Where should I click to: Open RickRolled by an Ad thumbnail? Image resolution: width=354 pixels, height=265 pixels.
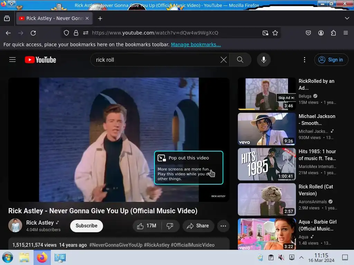(x=267, y=94)
